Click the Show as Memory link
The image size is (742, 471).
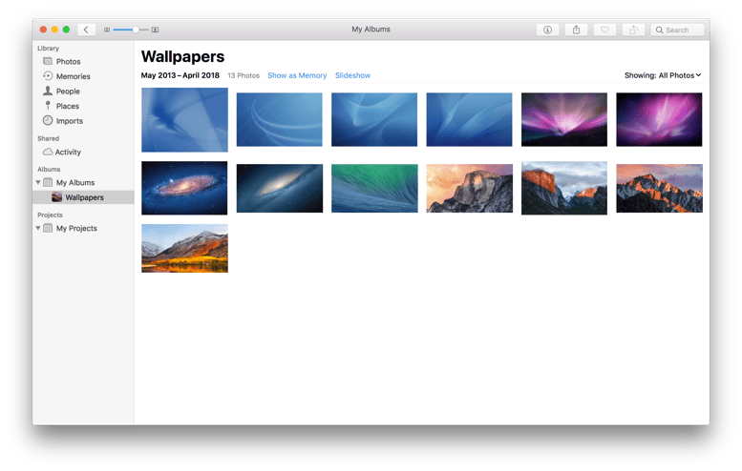[297, 75]
